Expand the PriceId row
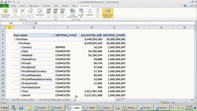This screenshot has height=111, width=197. coord(21,63)
